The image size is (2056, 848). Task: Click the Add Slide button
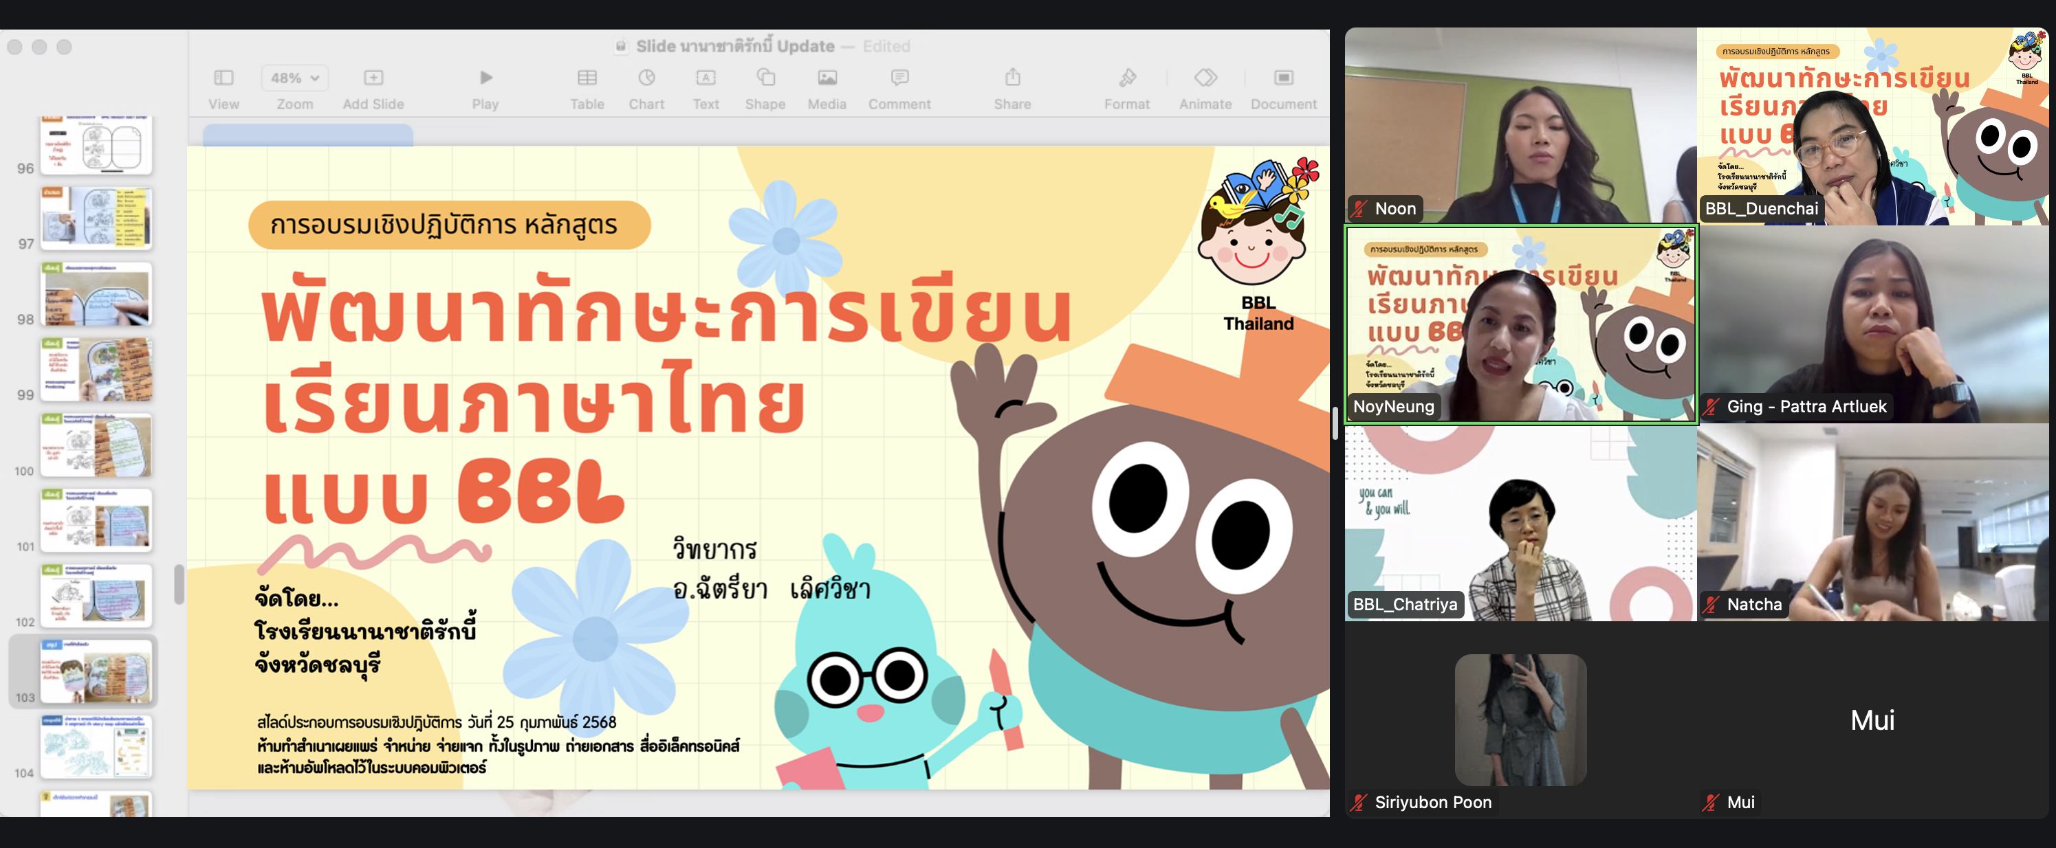373,89
